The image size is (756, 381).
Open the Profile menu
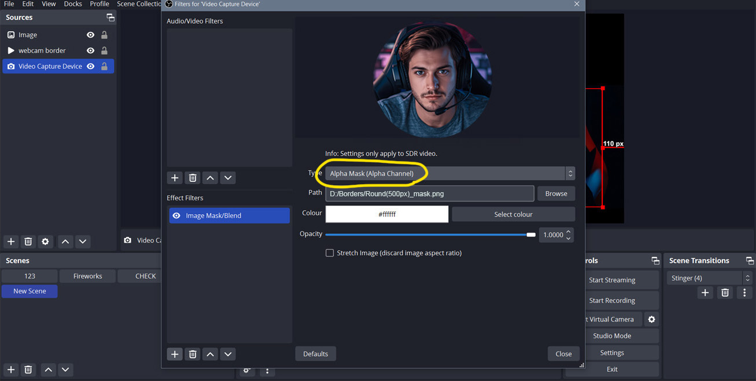point(99,4)
